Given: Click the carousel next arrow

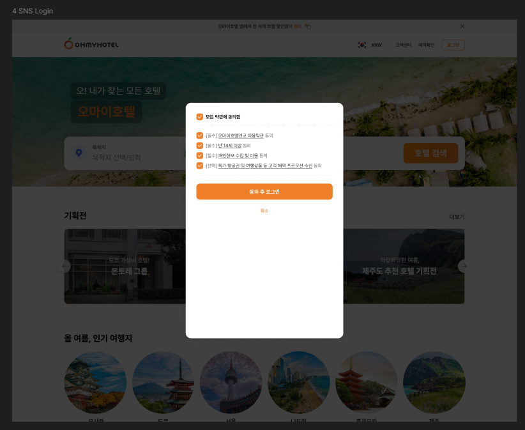Looking at the screenshot, I should pyautogui.click(x=464, y=266).
